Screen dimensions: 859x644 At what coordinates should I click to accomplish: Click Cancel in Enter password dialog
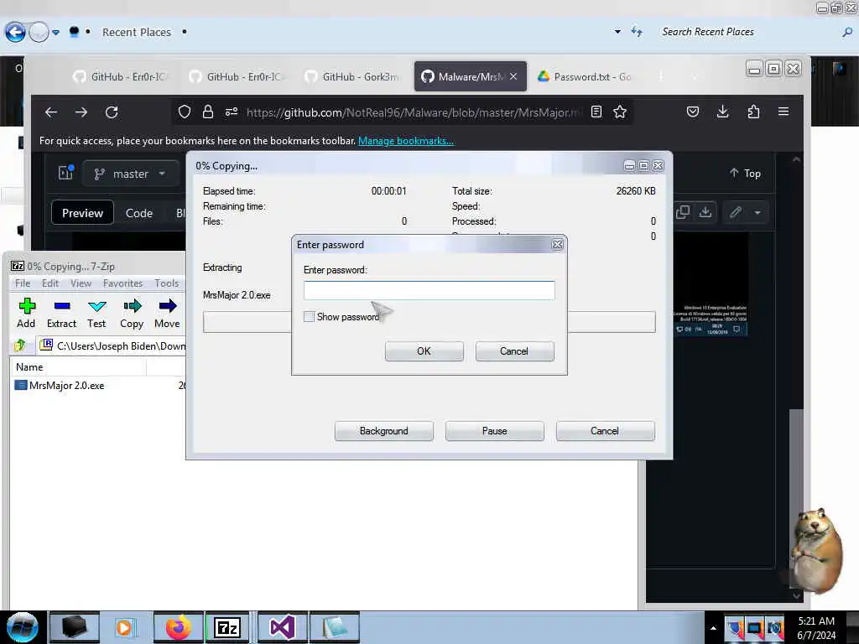coord(514,351)
